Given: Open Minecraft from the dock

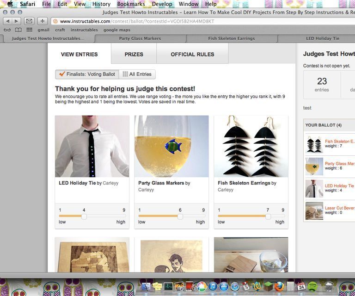Looking at the screenshot, I should (x=268, y=287).
